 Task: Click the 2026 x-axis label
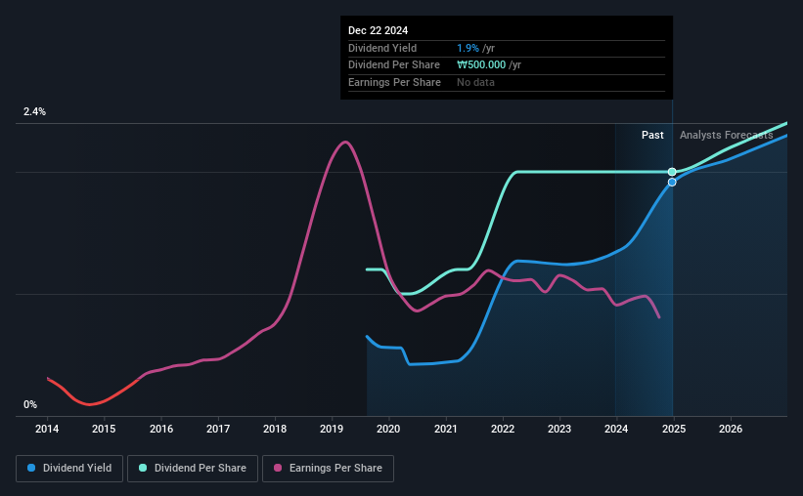[731, 429]
